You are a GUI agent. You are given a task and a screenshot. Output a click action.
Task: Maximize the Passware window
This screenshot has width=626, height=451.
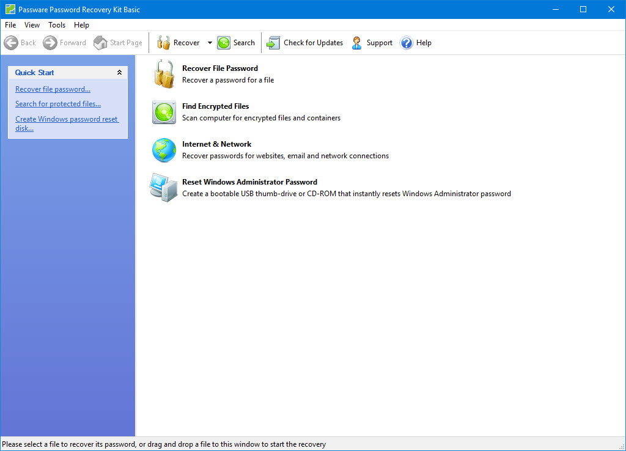tap(583, 9)
